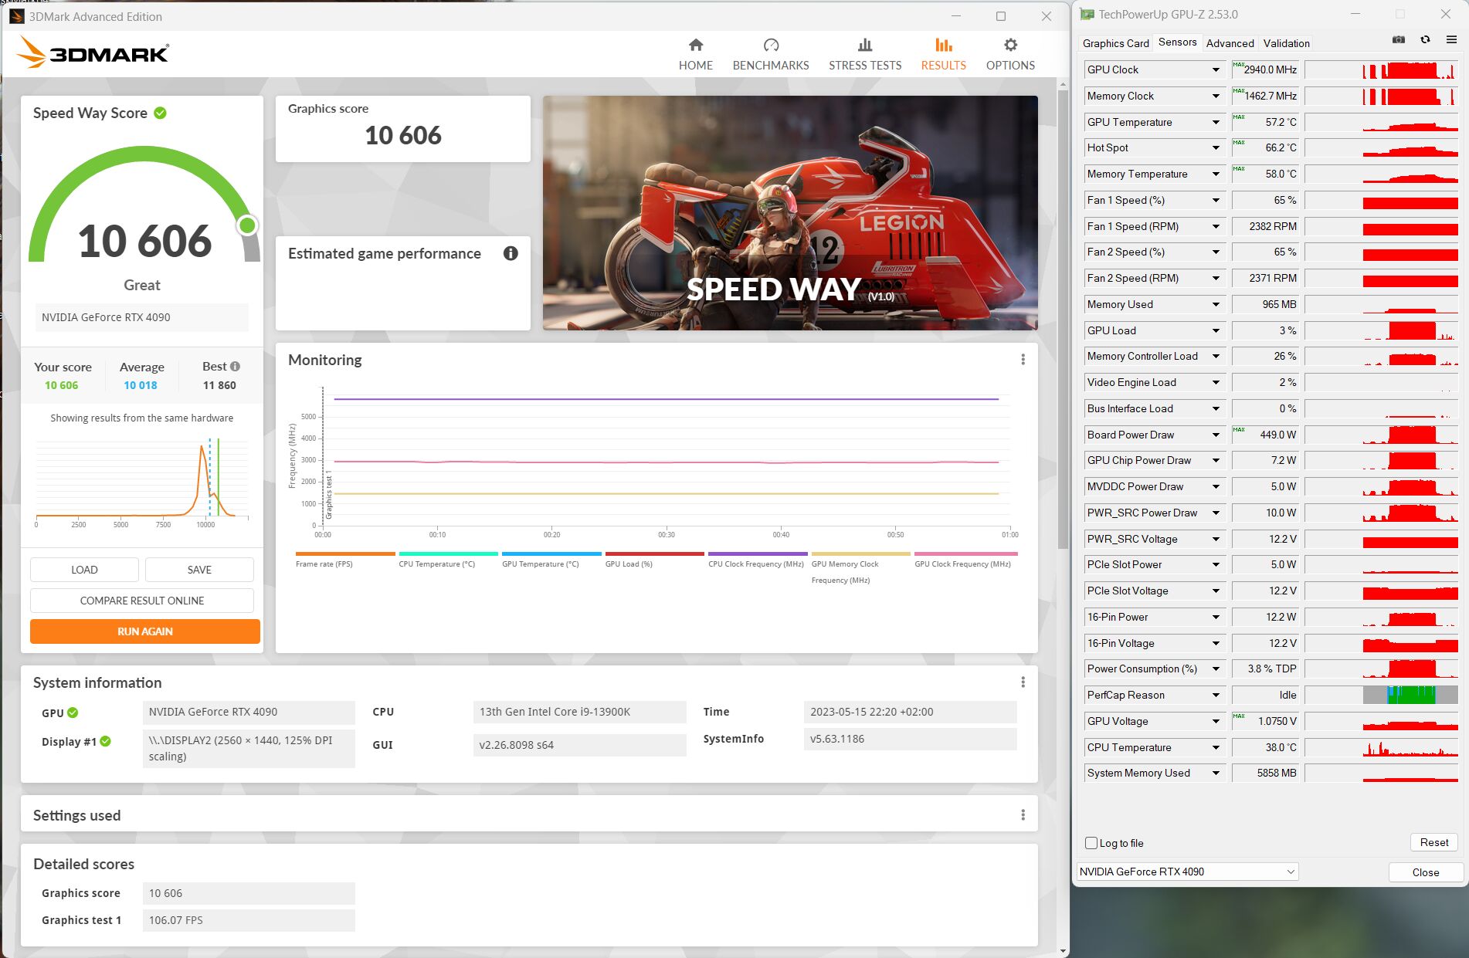Reset the GPU-Z sensor values
This screenshot has height=958, width=1469.
click(1433, 842)
